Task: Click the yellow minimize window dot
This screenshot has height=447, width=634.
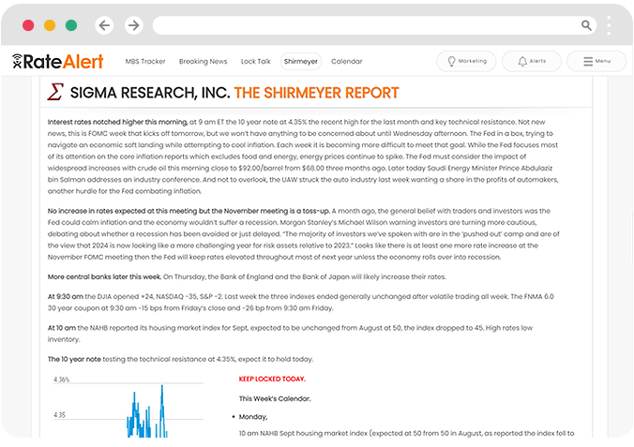Action: 49,25
